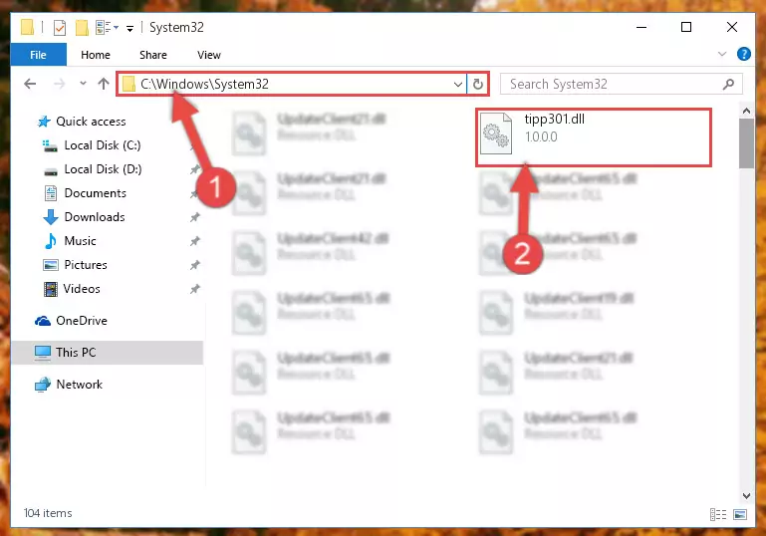
Task: Click the Search System32 field
Action: pos(621,84)
